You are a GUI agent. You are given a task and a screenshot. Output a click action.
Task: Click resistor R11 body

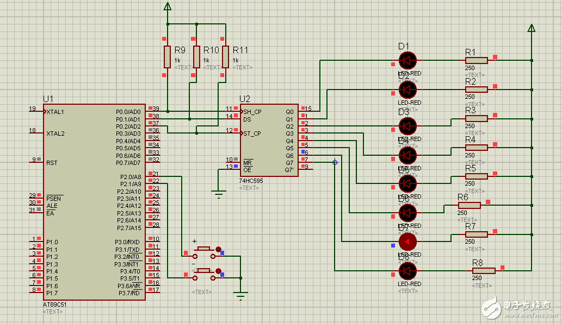point(226,56)
